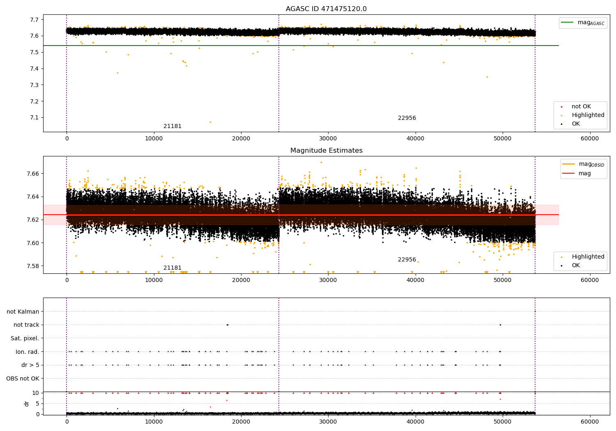Click the 50000 x-tick under the bottom plot
Image resolution: width=616 pixels, height=431 pixels.
[502, 422]
